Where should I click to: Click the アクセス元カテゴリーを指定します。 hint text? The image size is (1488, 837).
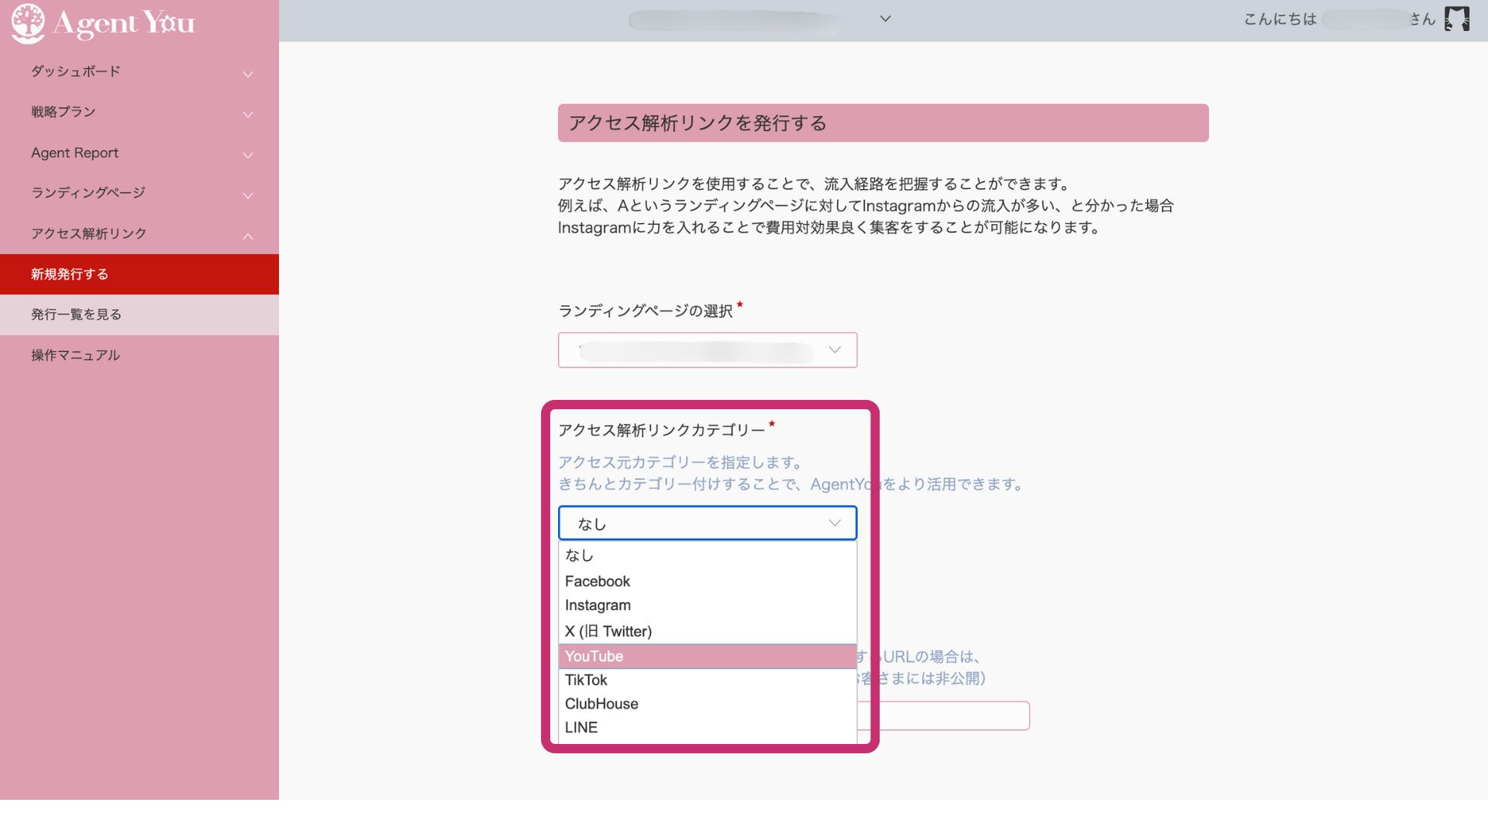tap(680, 463)
